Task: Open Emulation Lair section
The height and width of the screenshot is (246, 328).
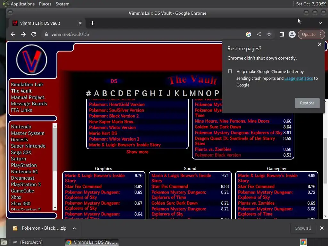Action: [x=27, y=85]
